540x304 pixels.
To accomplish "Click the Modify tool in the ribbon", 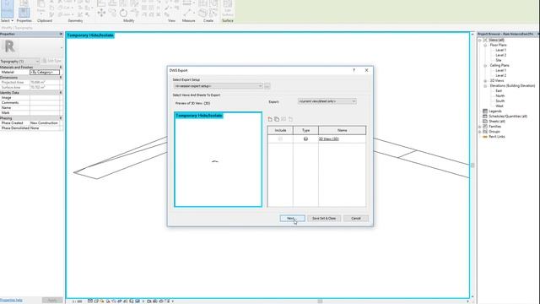I will [x=7, y=8].
